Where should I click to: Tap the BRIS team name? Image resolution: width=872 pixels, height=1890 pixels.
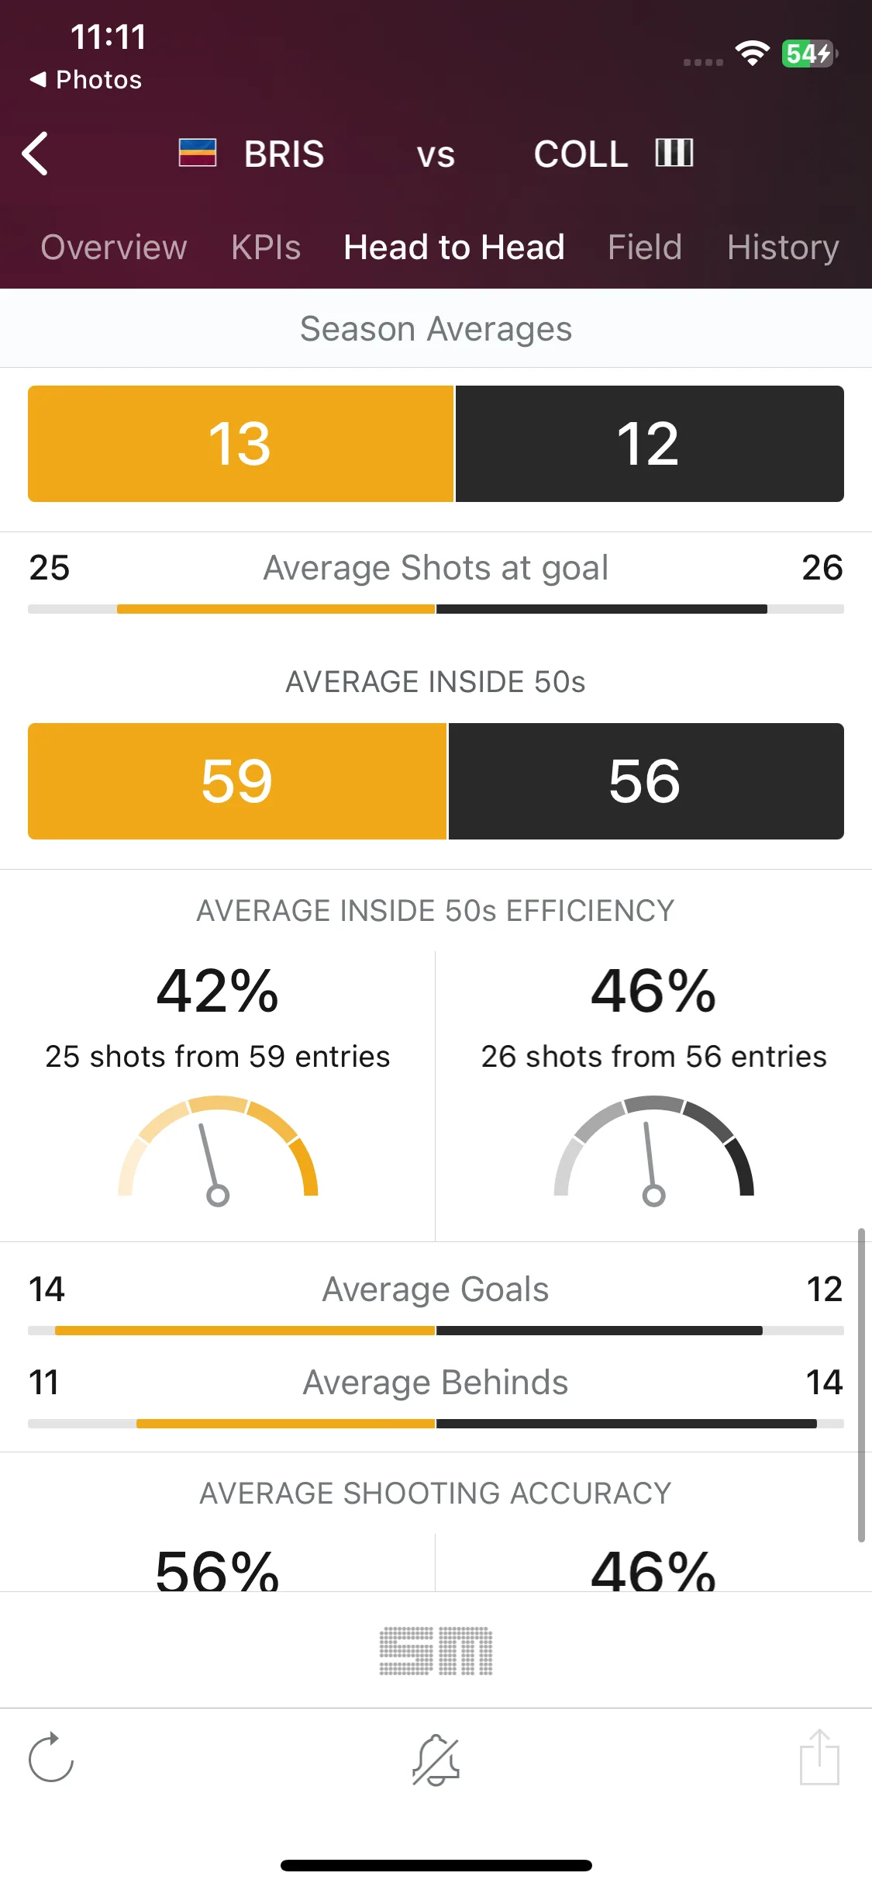pyautogui.click(x=284, y=154)
